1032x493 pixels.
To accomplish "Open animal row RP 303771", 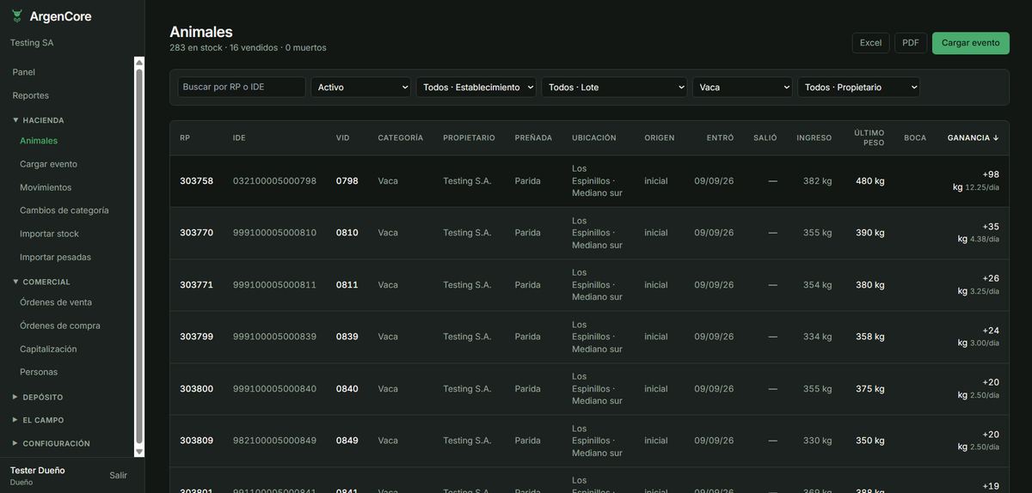I will pyautogui.click(x=589, y=284).
